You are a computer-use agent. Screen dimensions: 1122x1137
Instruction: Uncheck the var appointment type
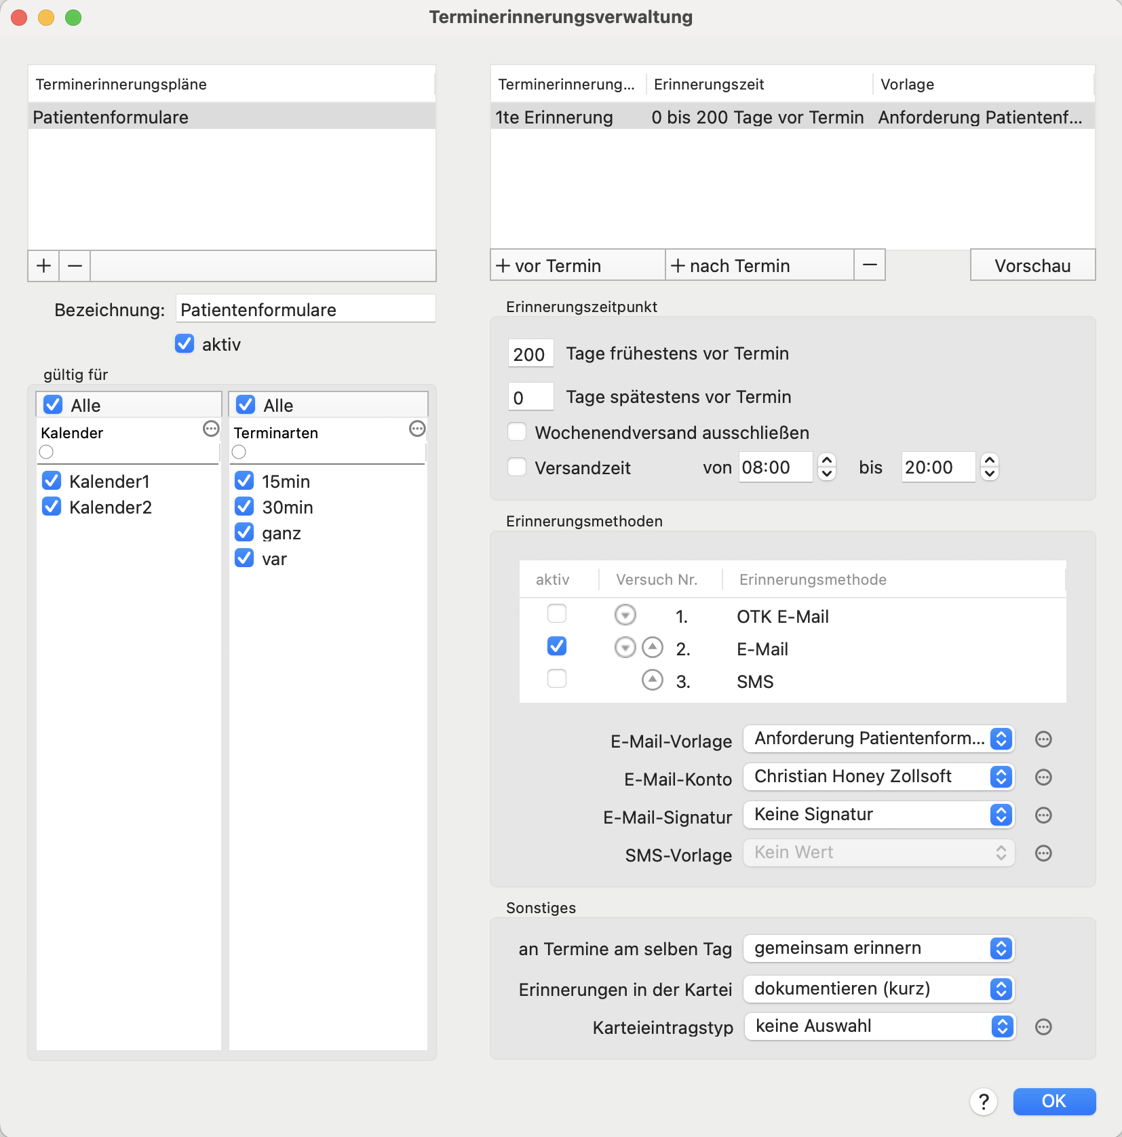point(244,558)
